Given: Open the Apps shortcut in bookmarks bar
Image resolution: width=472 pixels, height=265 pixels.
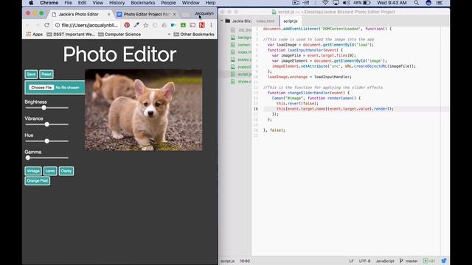Looking at the screenshot, I should (x=35, y=35).
